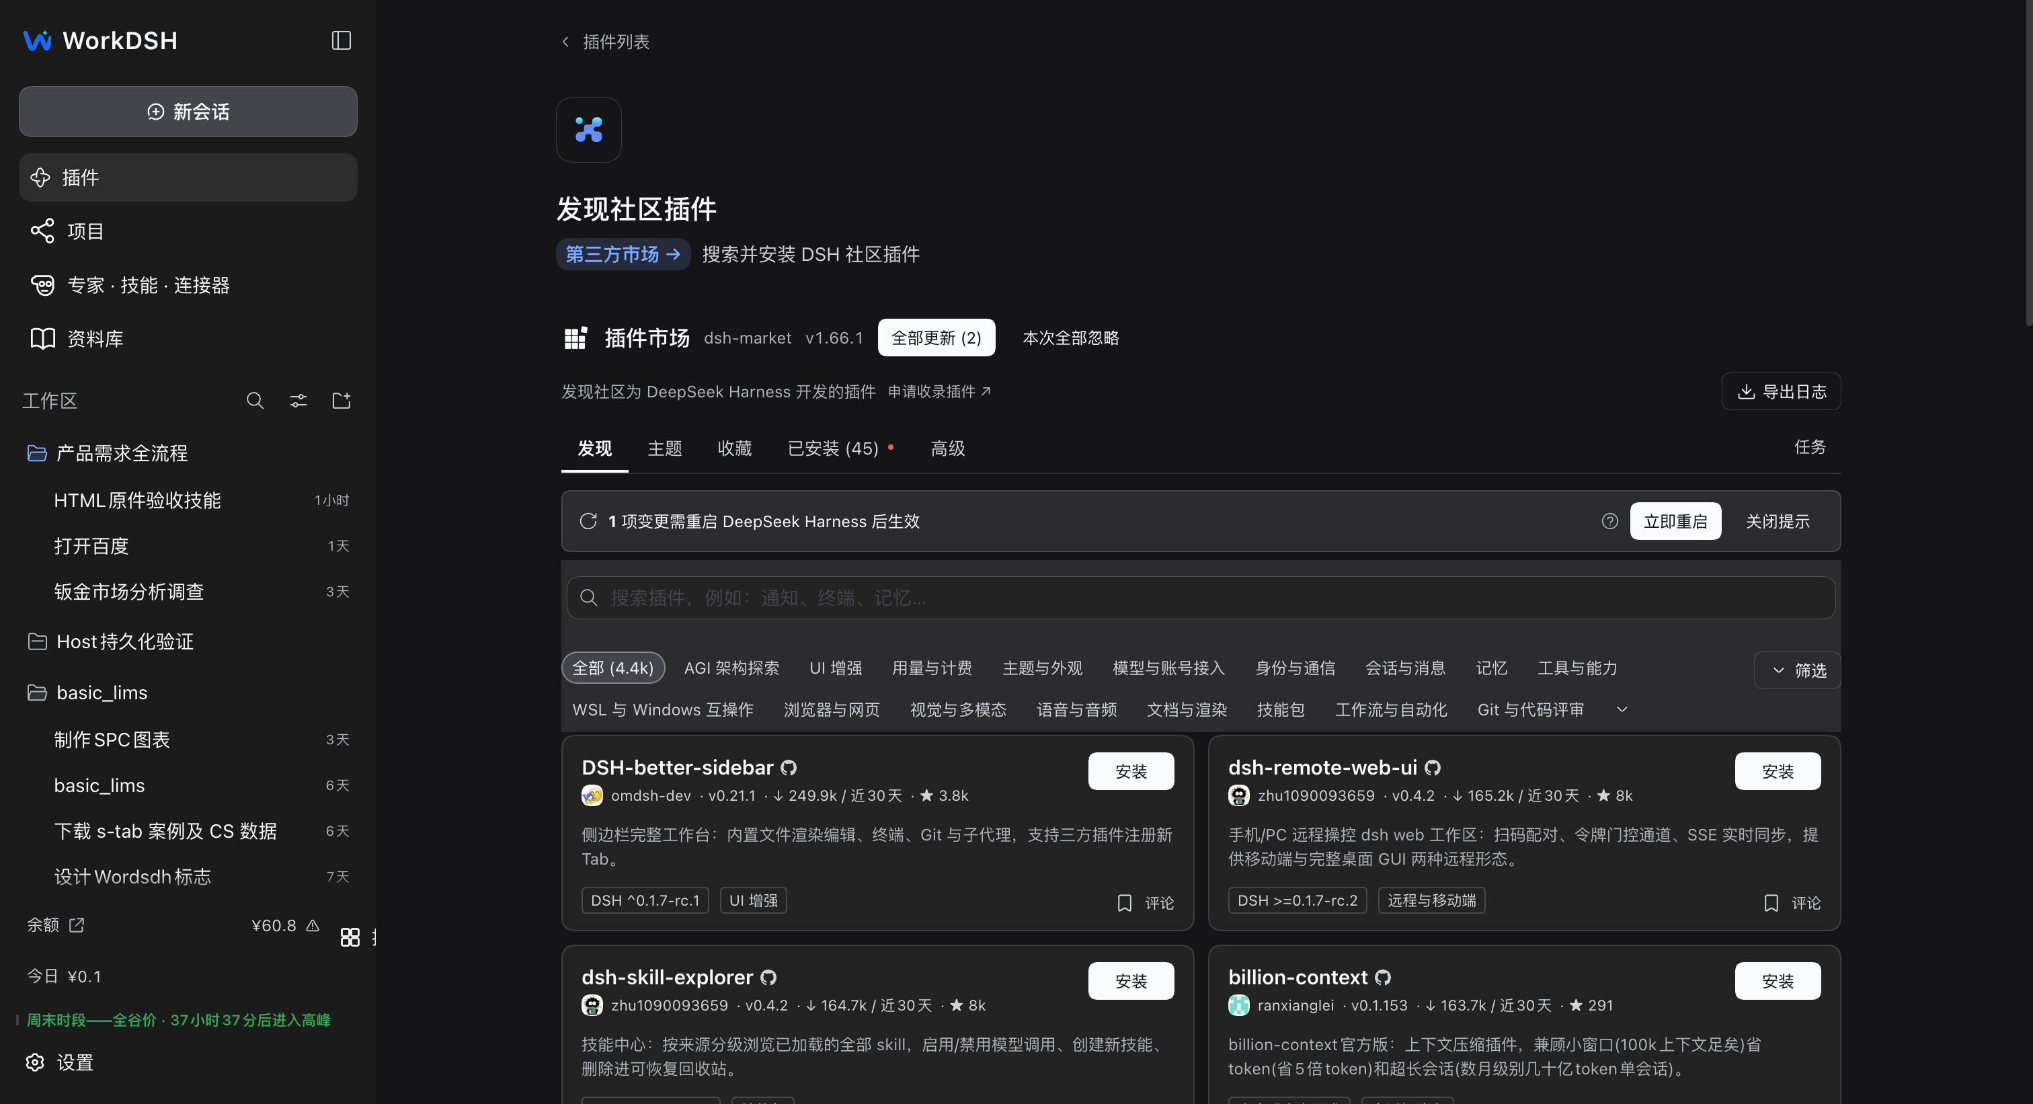Open 专家·技能·连接器 sidebar item

[188, 285]
